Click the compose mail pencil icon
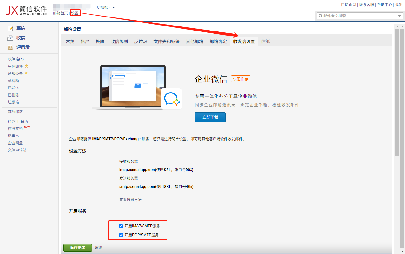405x254 pixels. tap(11, 28)
